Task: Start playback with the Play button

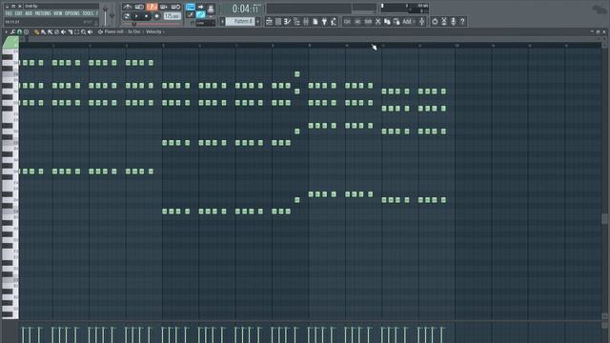Action: pyautogui.click(x=136, y=16)
